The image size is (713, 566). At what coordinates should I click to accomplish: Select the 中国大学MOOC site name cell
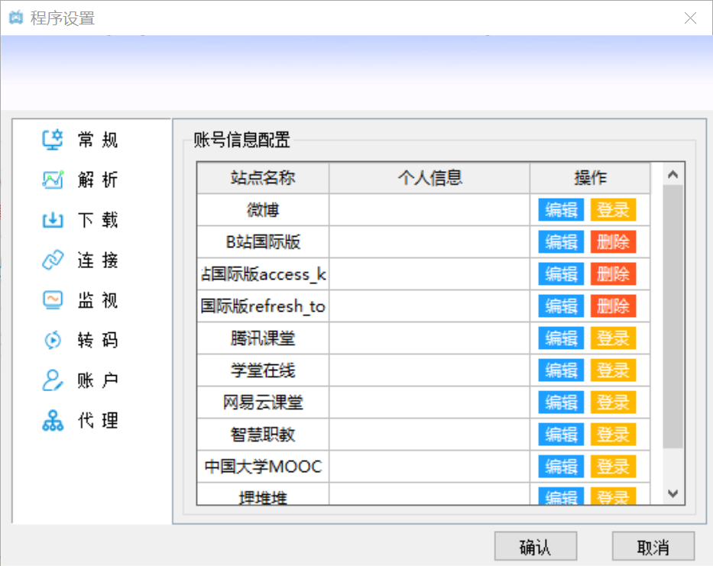coord(263,467)
